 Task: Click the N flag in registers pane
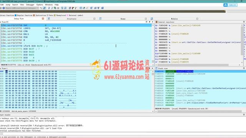244,25
